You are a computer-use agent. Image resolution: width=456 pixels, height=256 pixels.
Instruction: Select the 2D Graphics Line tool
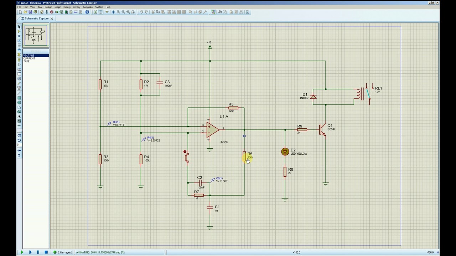click(x=19, y=92)
